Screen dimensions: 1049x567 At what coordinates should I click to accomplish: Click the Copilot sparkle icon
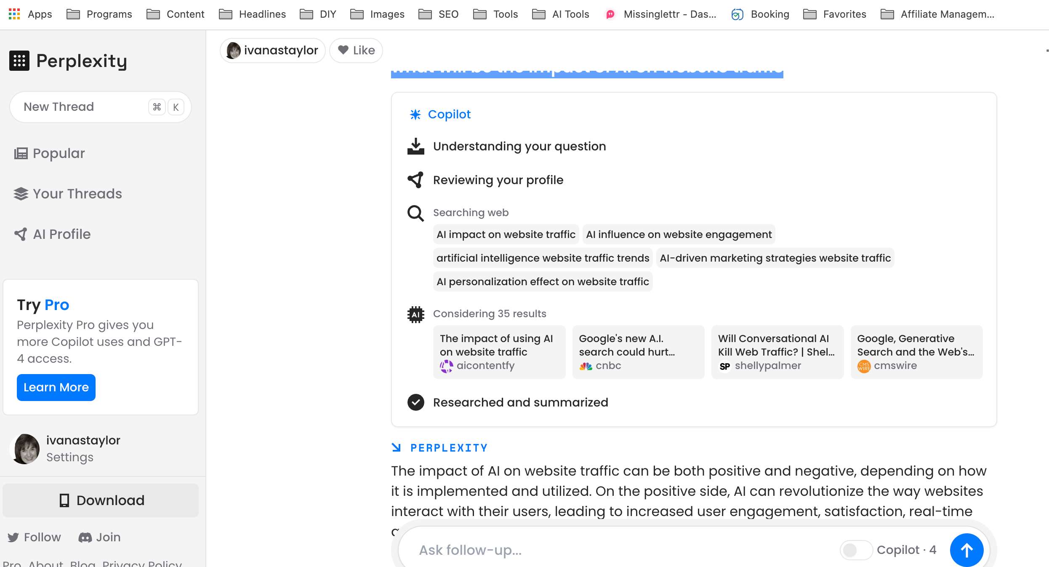point(415,114)
